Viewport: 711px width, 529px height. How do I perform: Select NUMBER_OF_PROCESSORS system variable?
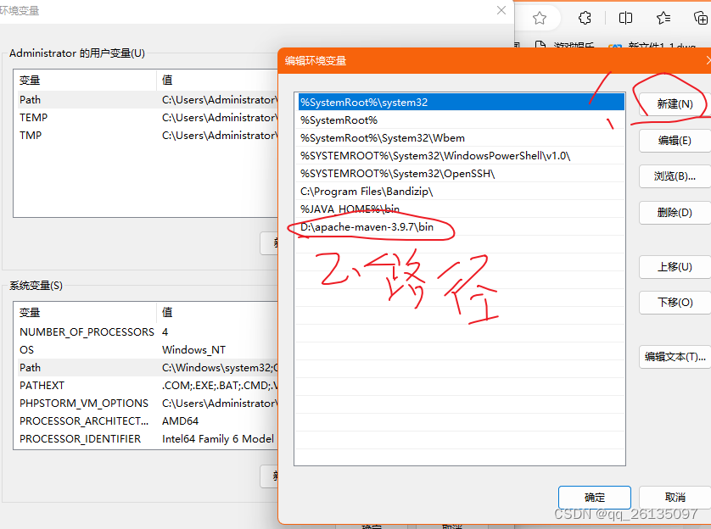coord(146,332)
